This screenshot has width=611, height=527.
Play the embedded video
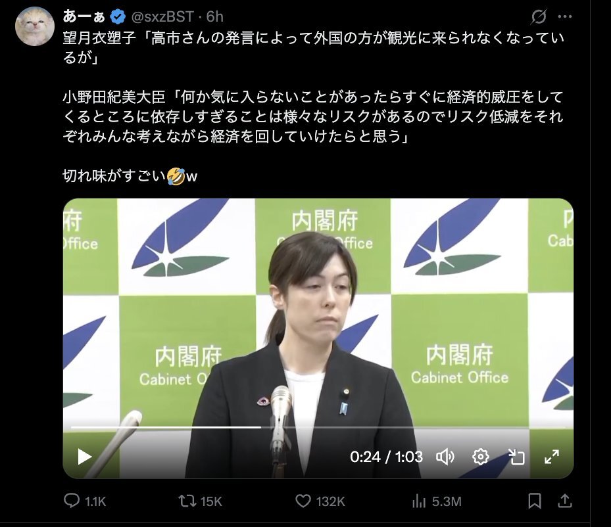85,457
